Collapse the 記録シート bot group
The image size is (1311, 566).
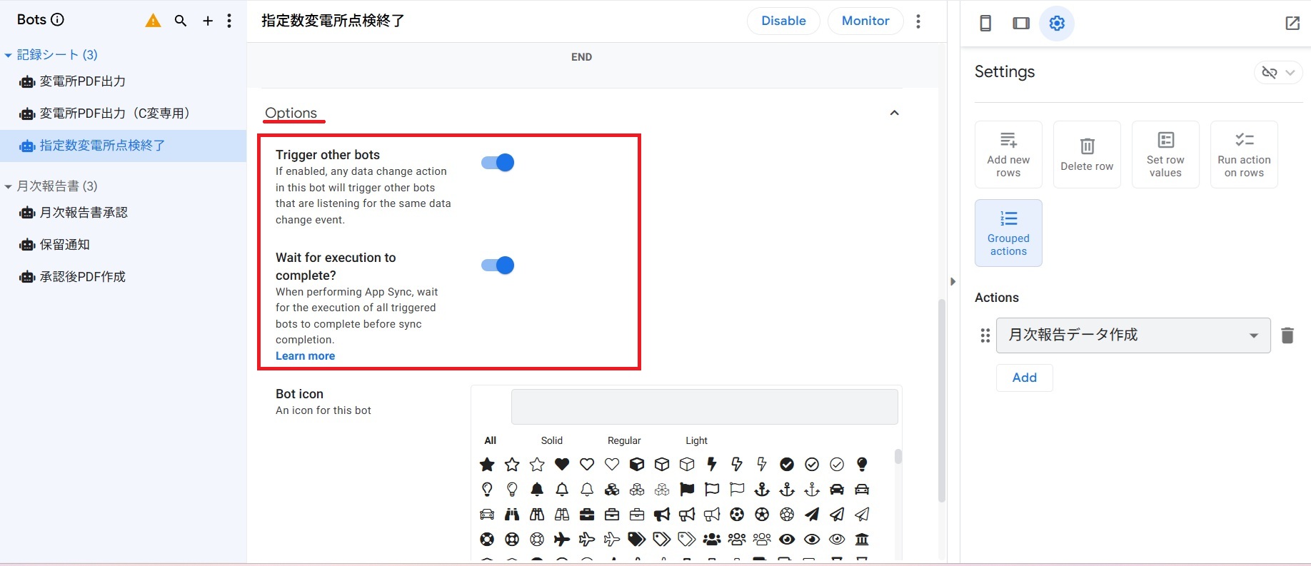pos(9,55)
